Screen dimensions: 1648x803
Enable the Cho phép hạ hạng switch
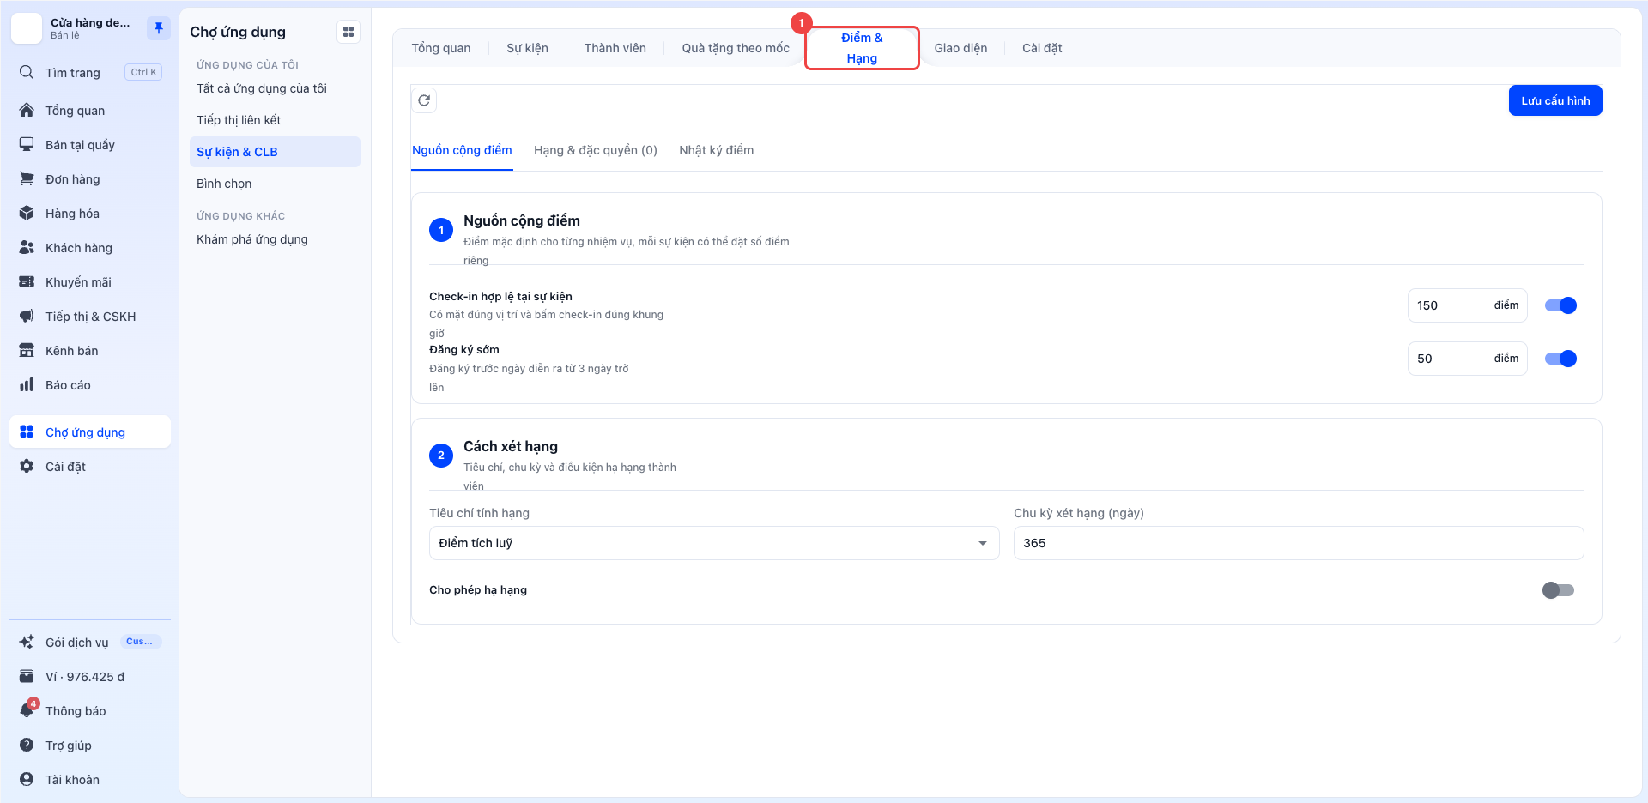pos(1558,590)
